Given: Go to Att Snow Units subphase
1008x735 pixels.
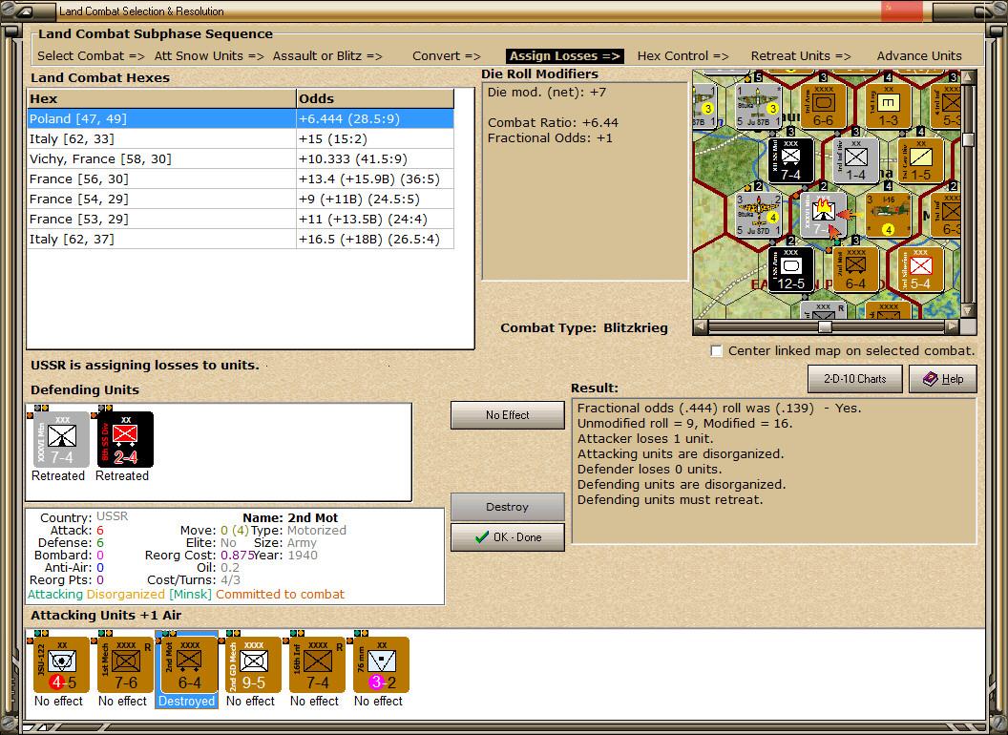Looking at the screenshot, I should [x=209, y=56].
